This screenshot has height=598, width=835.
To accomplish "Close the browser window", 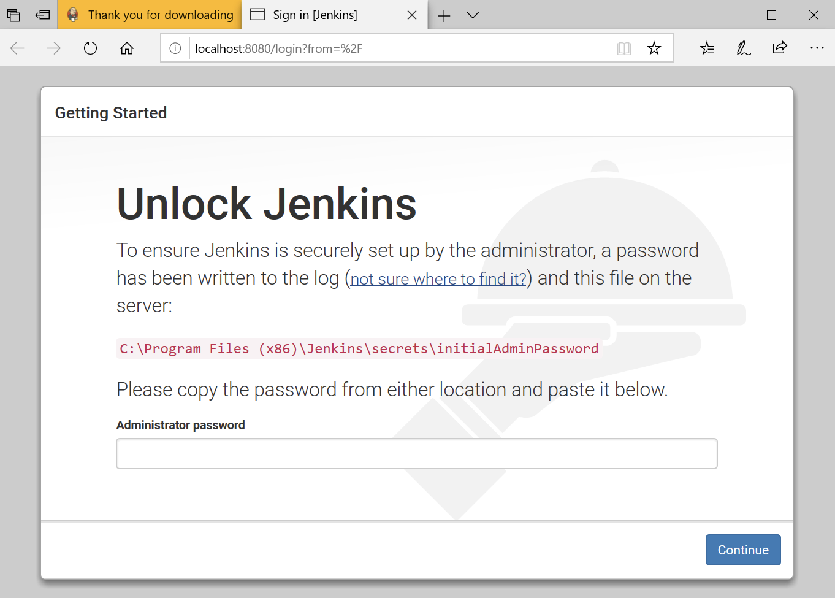I will coord(814,15).
